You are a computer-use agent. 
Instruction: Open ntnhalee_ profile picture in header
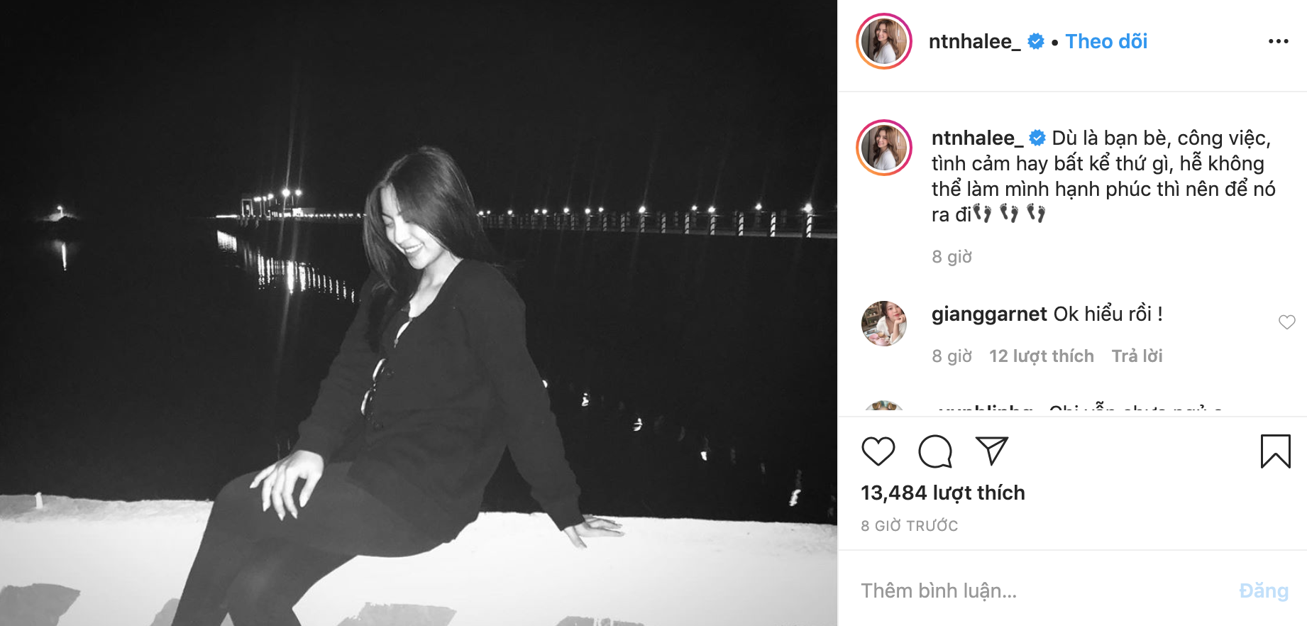(x=884, y=42)
